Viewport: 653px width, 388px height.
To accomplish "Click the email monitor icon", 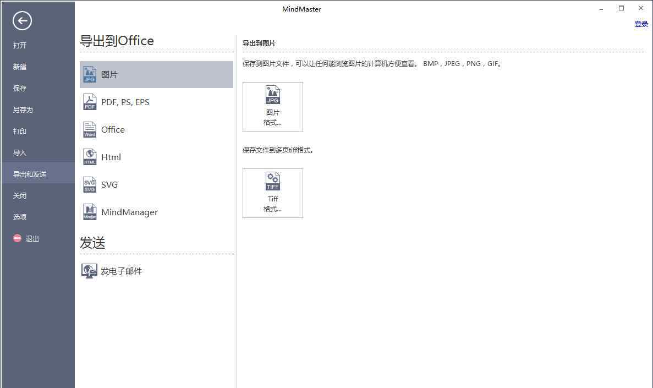I will (89, 271).
